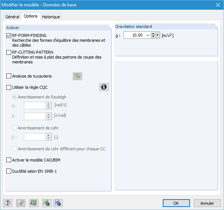Viewport: 224px width, 210px height.
Task: Click the beta input field
Action: [x=35, y=116]
